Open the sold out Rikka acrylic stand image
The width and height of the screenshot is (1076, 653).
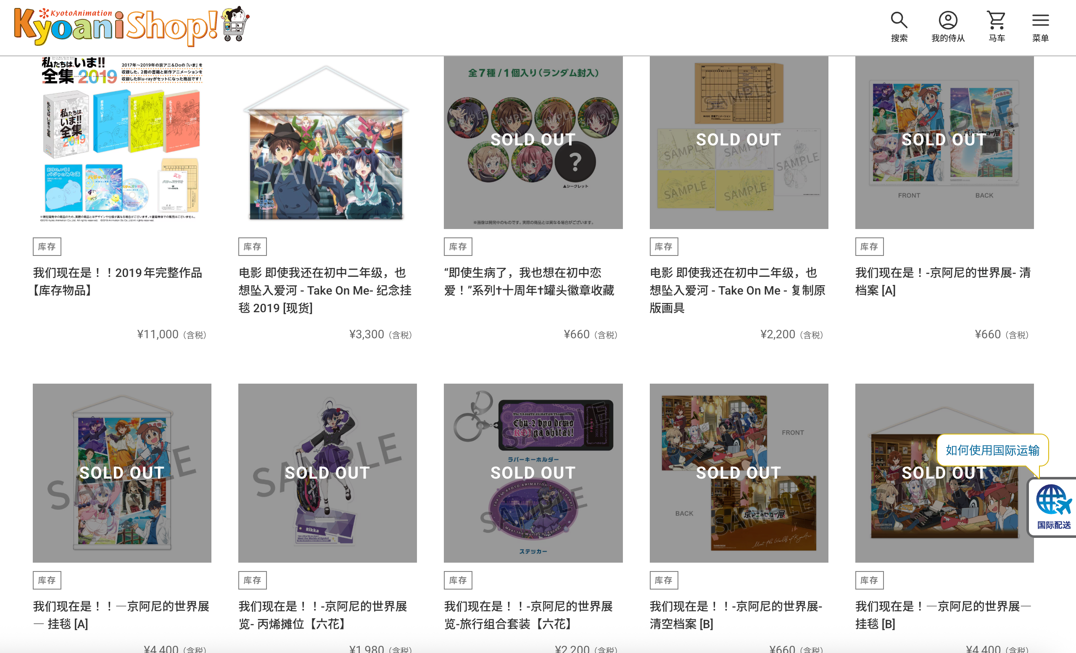[x=327, y=473]
